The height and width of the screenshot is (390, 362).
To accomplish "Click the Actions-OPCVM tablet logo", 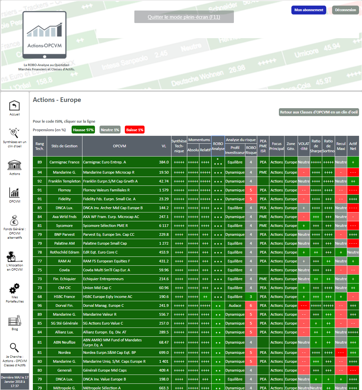I will click(x=44, y=35).
